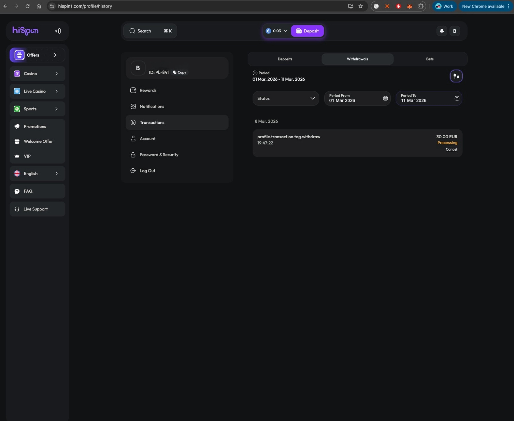Click the site information icon in address bar
Viewport: 514px width, 421px height.
pyautogui.click(x=52, y=6)
